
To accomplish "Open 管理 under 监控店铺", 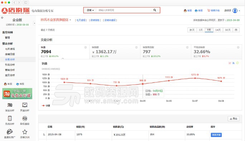I will [x=8, y=37].
